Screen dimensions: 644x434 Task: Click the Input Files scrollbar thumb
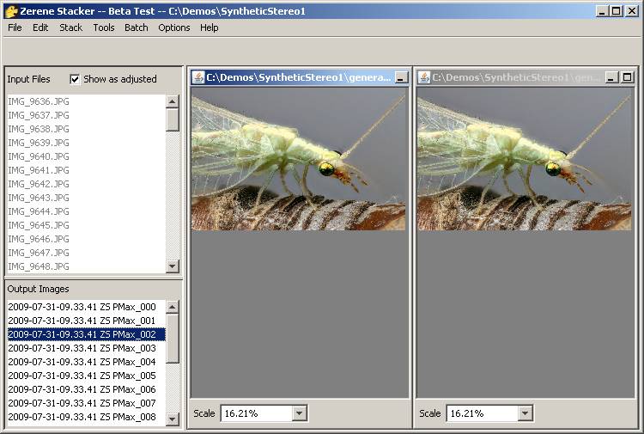(173, 119)
